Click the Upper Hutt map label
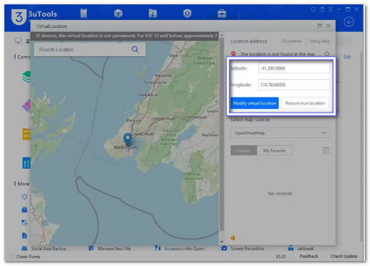Viewport: 370px width, 266px height. 164,119
